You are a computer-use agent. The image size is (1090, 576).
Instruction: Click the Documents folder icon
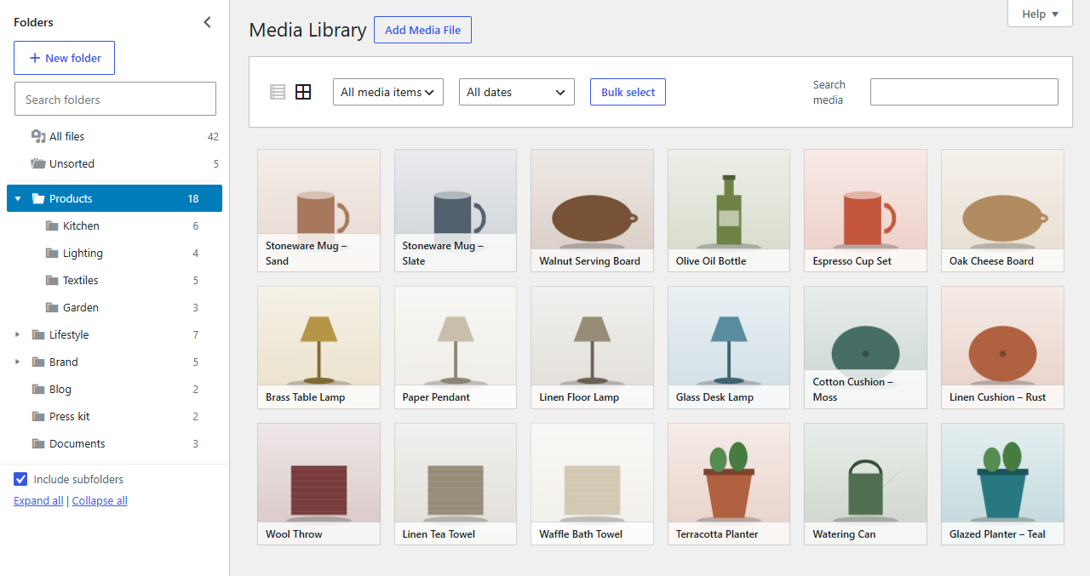38,443
